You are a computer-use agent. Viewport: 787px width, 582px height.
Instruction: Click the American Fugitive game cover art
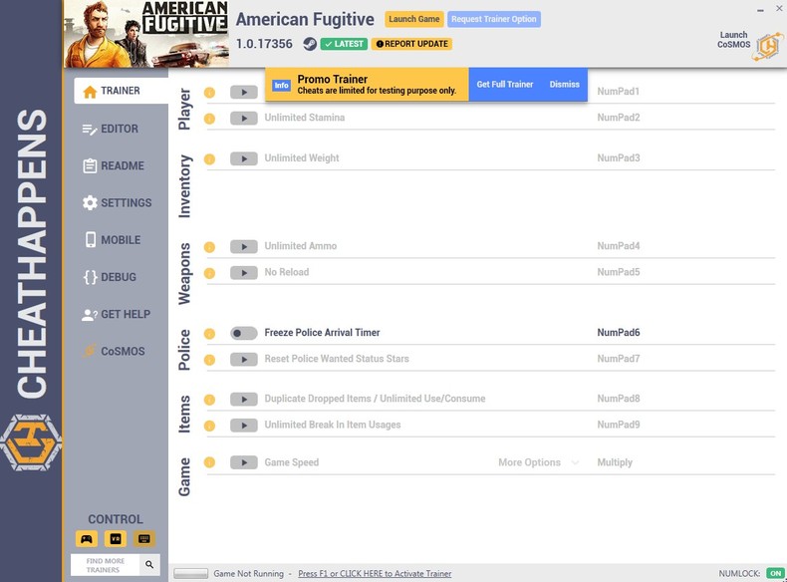146,34
